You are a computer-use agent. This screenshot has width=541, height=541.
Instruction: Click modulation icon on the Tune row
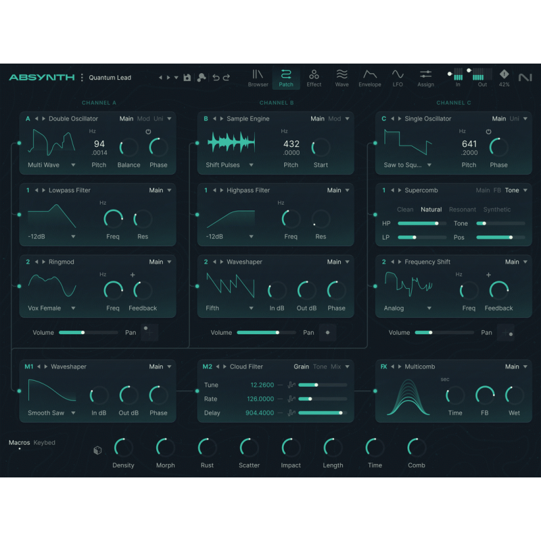pos(291,385)
